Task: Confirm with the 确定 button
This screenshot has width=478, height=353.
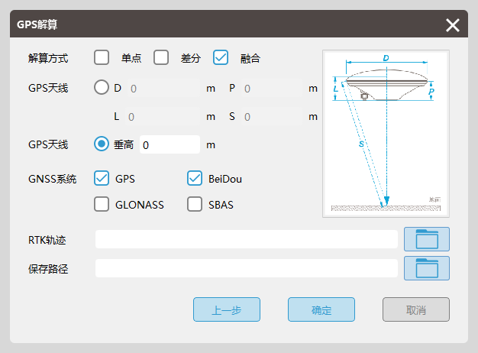Action: point(321,309)
